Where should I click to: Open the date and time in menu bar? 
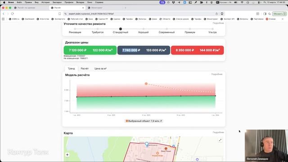(x=274, y=2)
